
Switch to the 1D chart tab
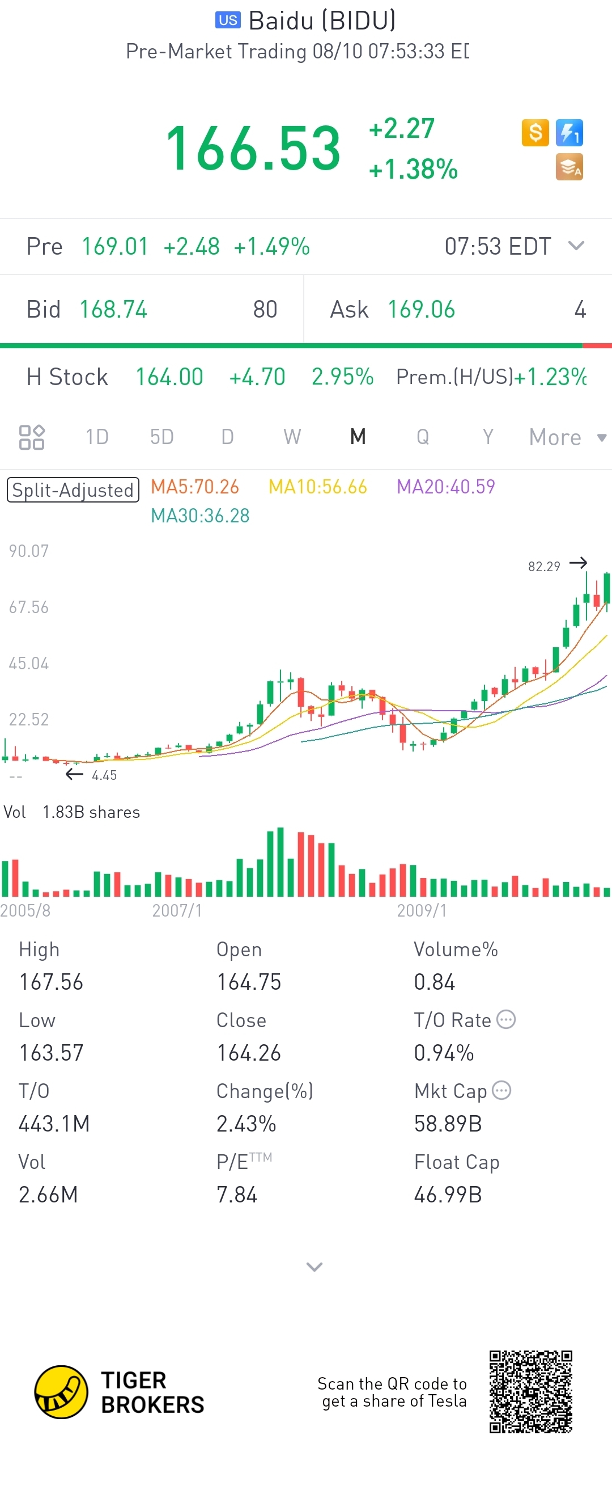[97, 437]
